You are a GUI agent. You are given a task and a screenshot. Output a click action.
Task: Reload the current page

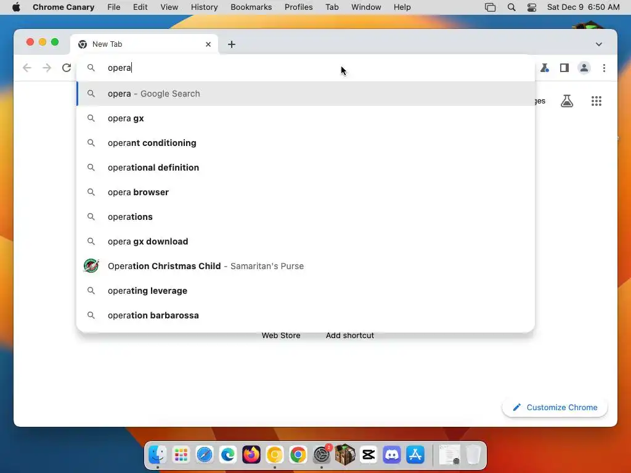(67, 68)
